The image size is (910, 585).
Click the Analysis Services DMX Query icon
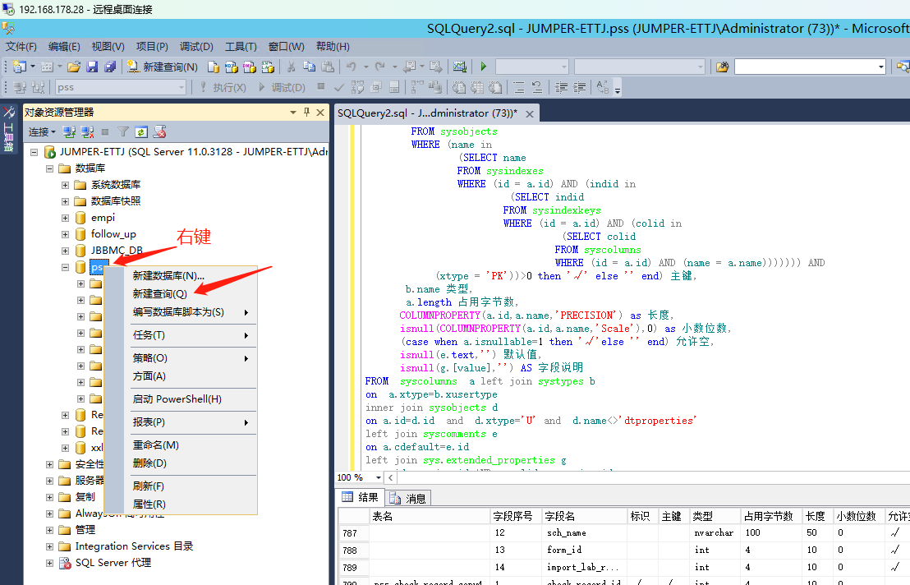pyautogui.click(x=250, y=67)
